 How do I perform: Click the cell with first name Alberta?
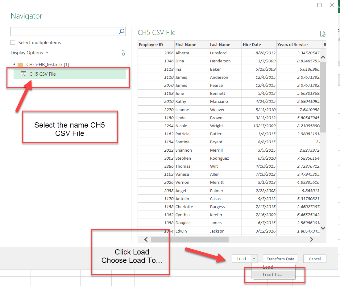point(192,53)
